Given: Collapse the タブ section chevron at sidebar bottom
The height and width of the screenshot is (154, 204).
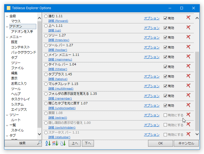Looking at the screenshot, I should pos(7,136).
